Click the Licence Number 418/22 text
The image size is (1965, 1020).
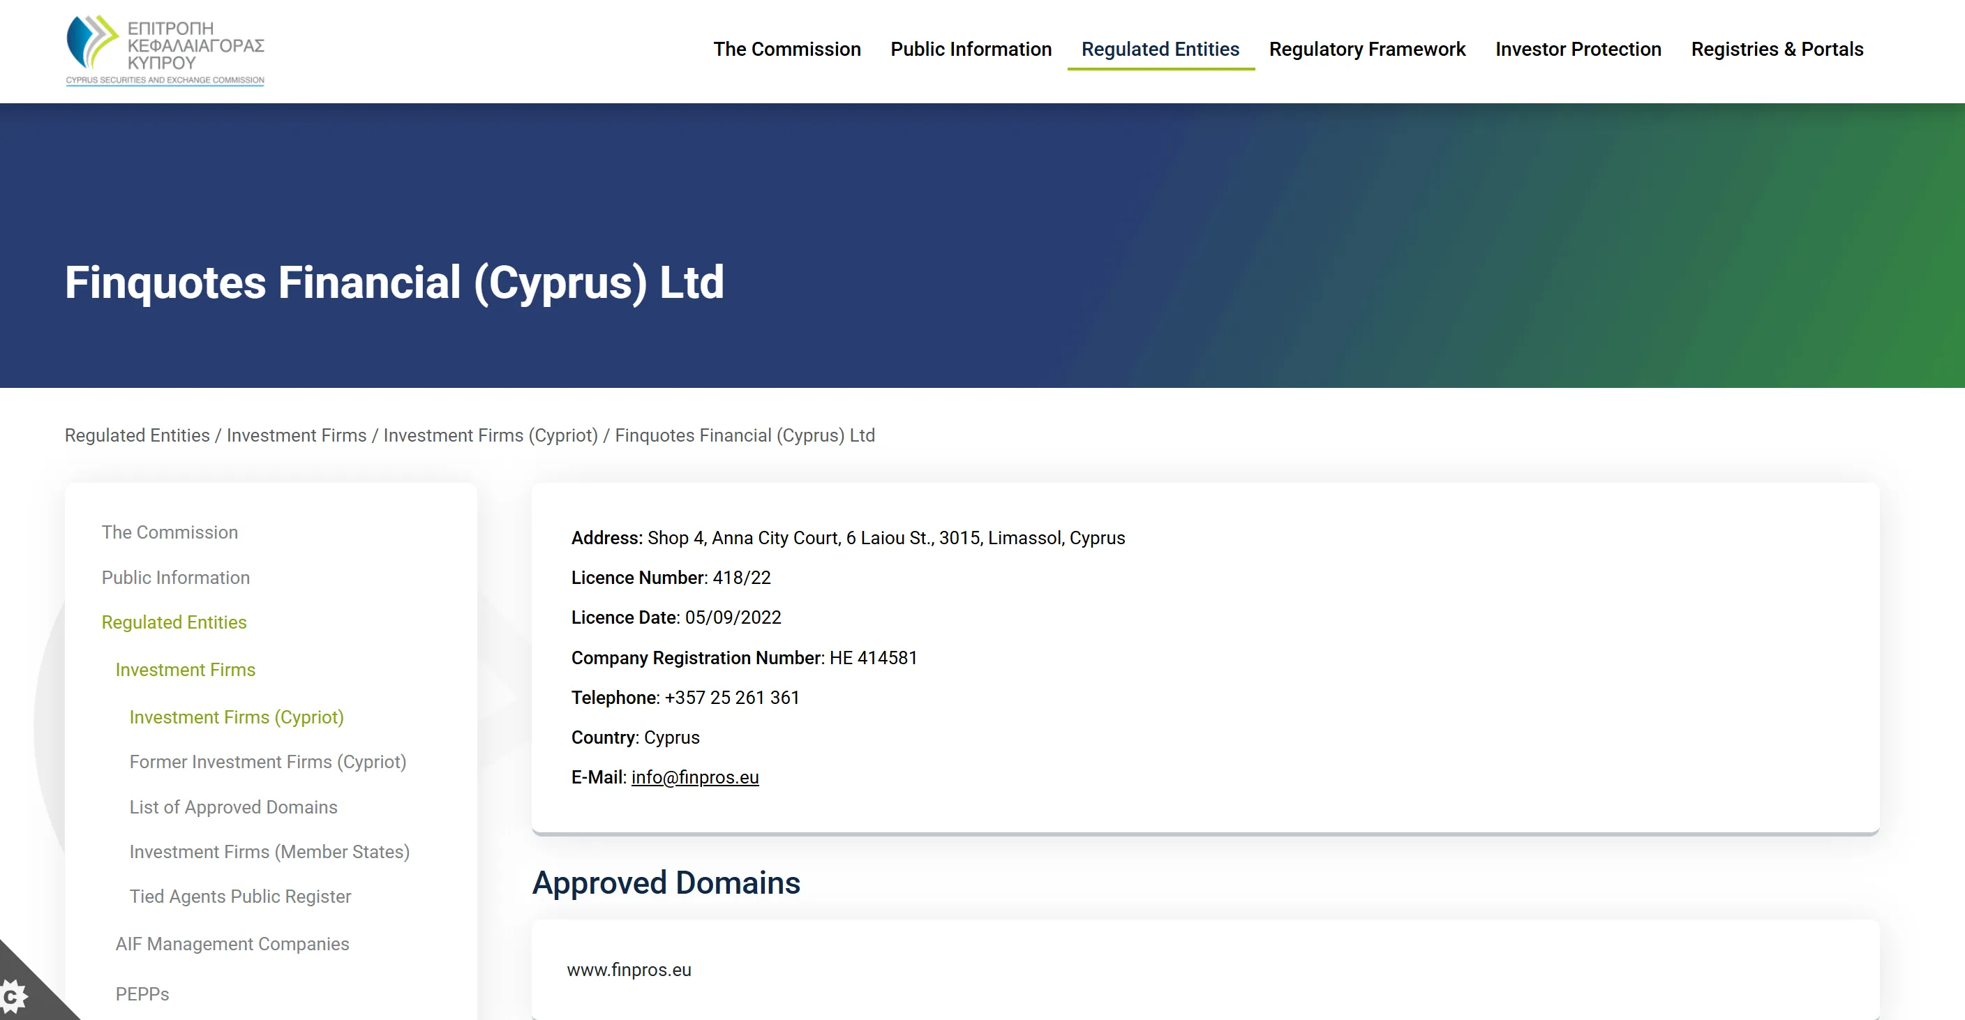tap(671, 578)
